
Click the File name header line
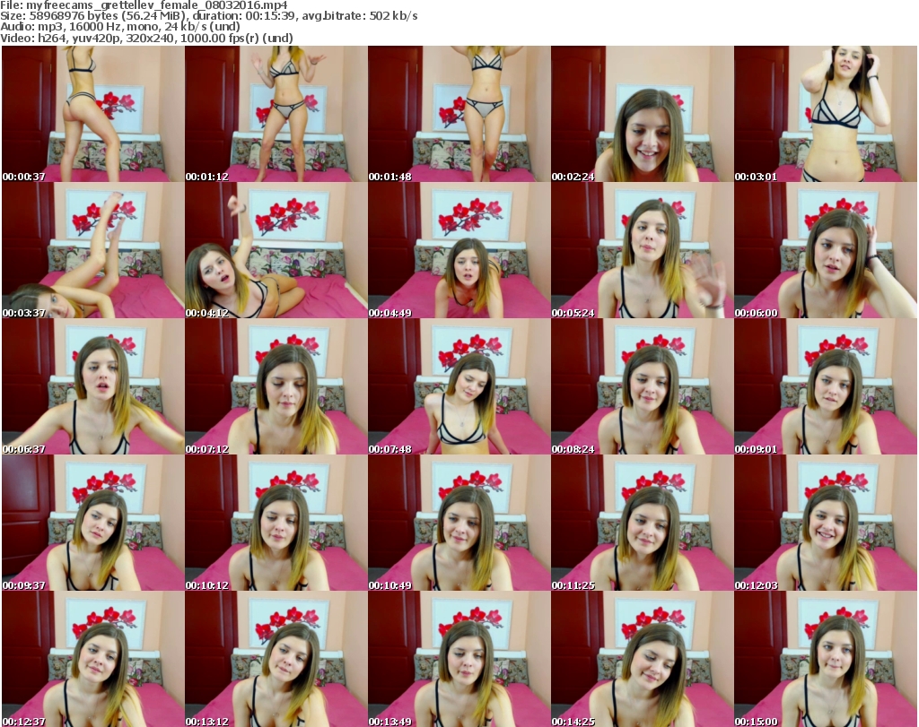tap(144, 5)
